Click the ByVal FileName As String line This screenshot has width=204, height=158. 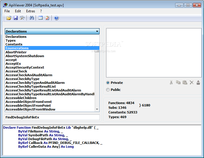41,131
